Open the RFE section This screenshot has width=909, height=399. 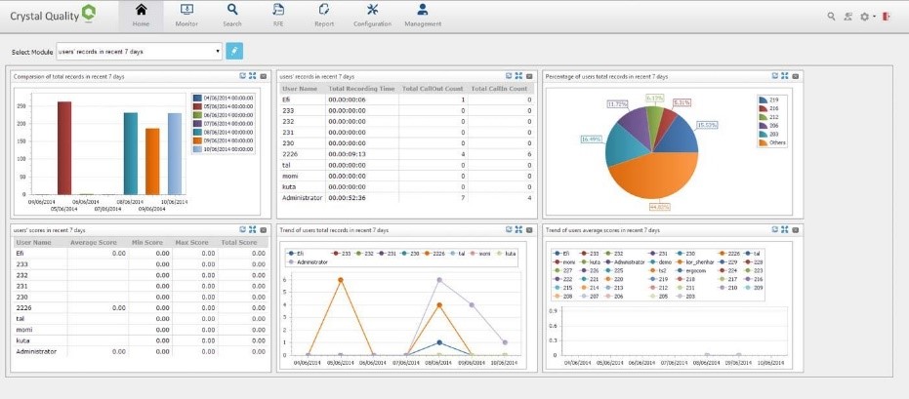click(x=278, y=15)
